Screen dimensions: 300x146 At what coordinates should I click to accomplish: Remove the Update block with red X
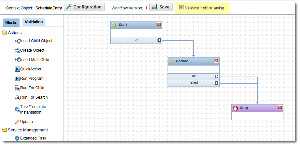(x=216, y=61)
